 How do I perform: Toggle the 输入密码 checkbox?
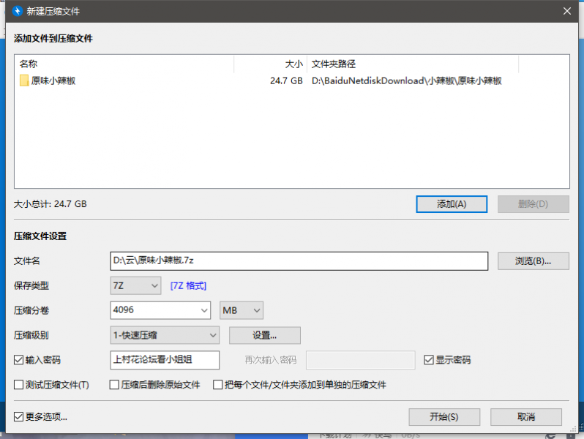pos(19,360)
